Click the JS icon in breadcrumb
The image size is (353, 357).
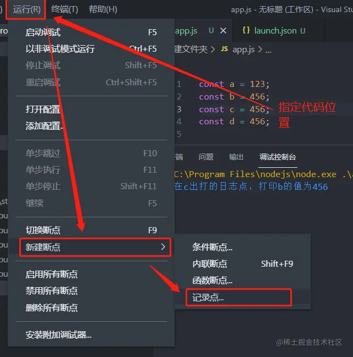click(224, 49)
